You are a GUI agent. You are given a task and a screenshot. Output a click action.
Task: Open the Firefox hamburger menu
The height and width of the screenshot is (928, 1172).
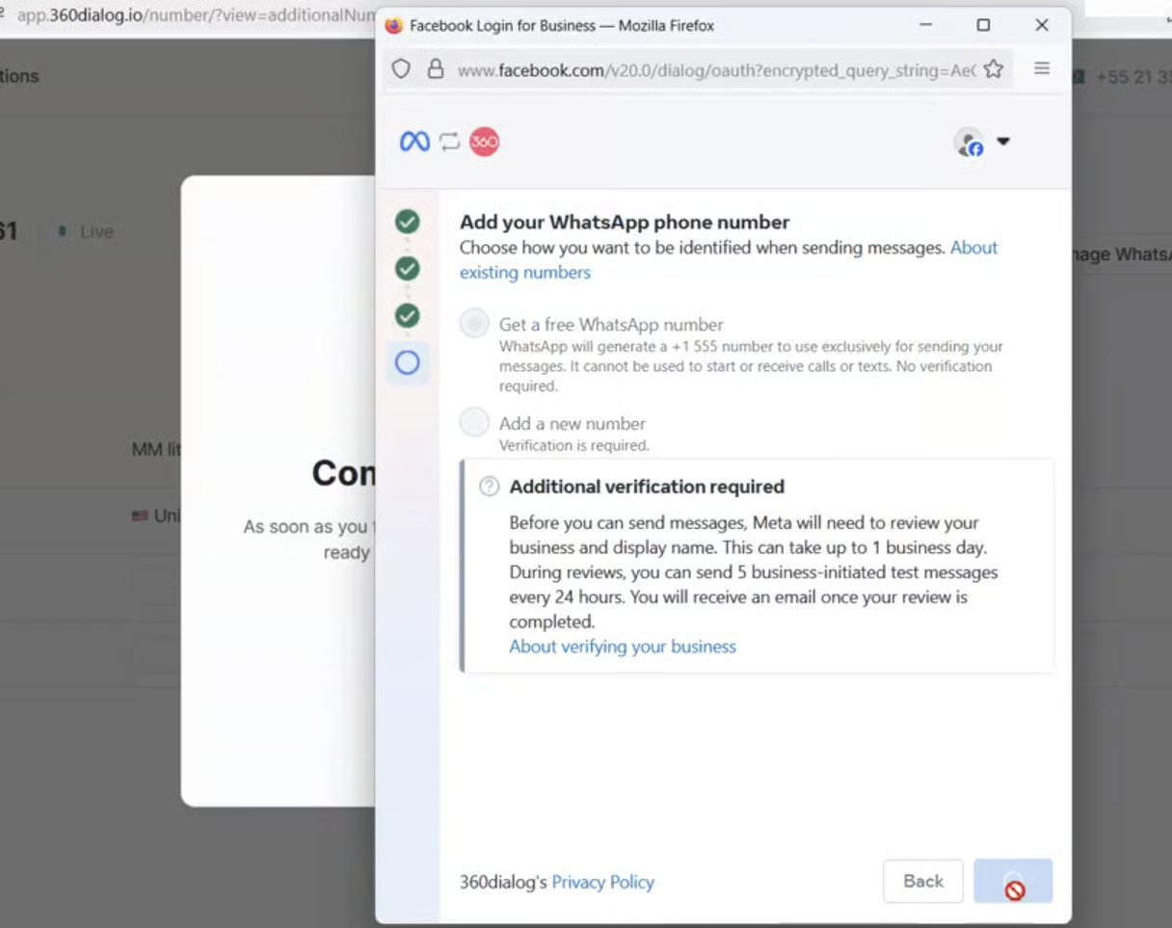coord(1042,68)
